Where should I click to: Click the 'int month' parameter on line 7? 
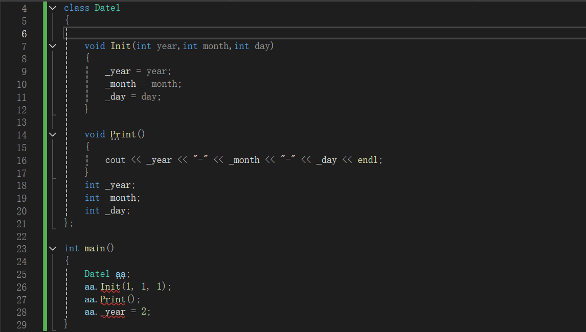206,46
